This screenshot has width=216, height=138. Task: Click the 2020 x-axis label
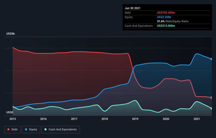[x=166, y=119]
